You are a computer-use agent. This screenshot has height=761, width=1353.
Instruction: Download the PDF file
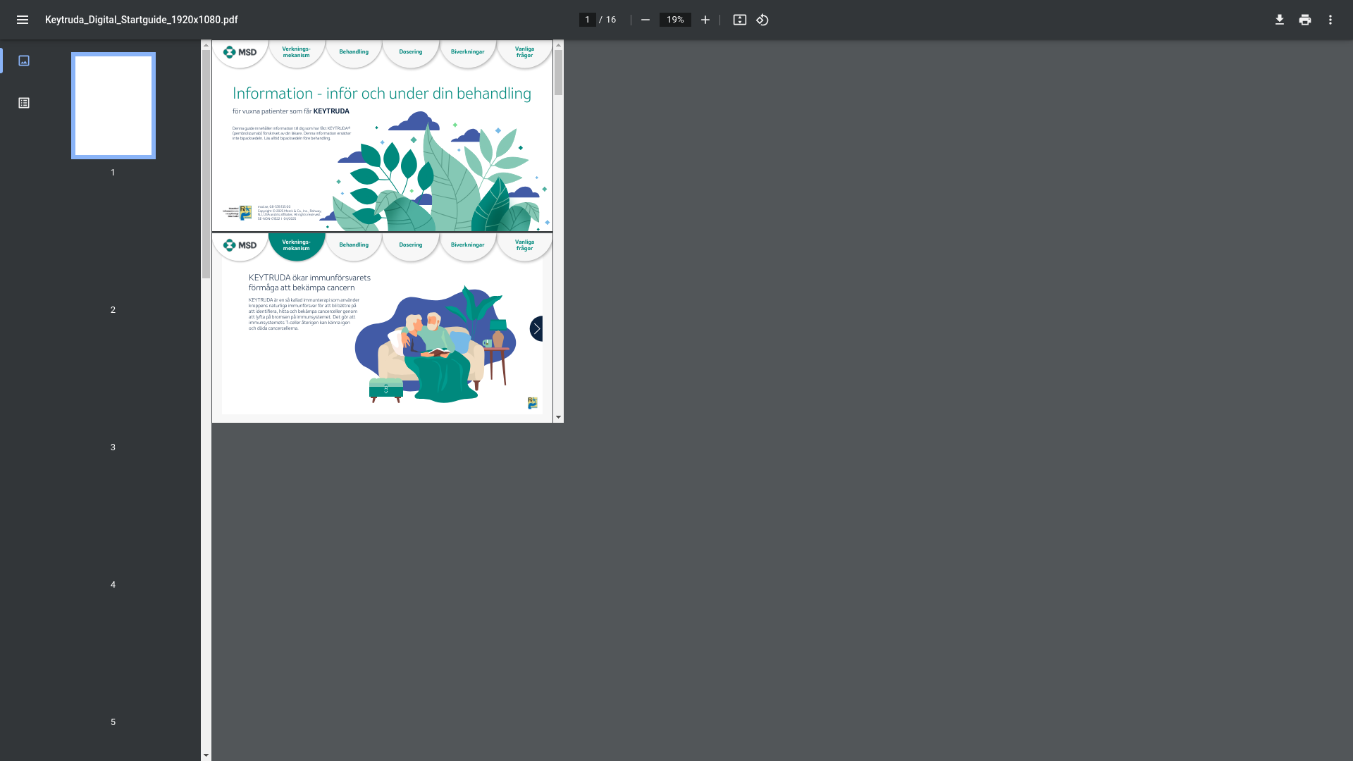click(x=1280, y=20)
